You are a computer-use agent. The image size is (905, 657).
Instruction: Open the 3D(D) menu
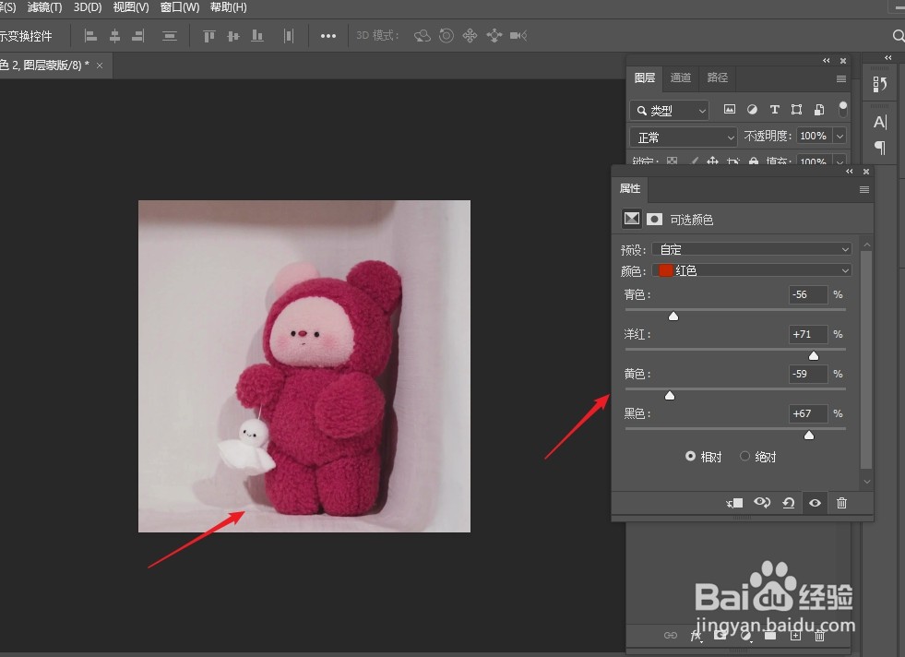point(87,7)
